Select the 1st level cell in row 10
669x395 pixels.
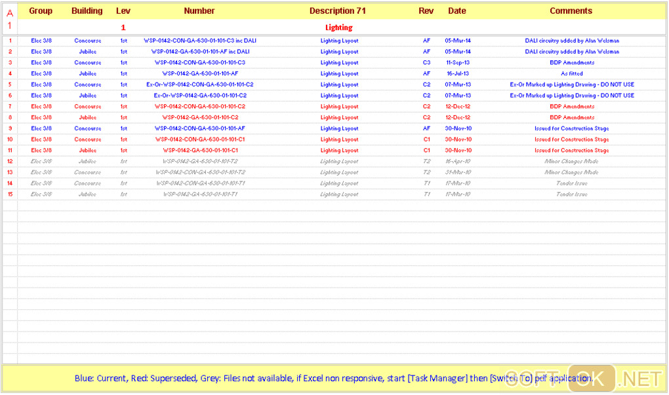(124, 140)
